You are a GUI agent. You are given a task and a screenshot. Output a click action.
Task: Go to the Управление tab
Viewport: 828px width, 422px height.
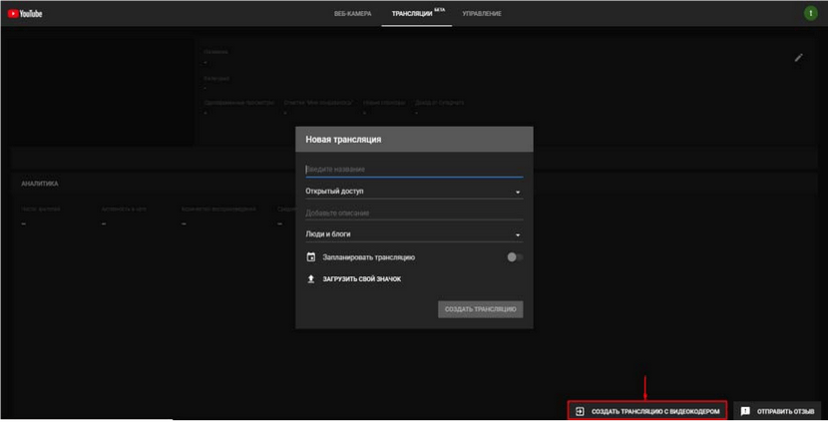tap(482, 14)
